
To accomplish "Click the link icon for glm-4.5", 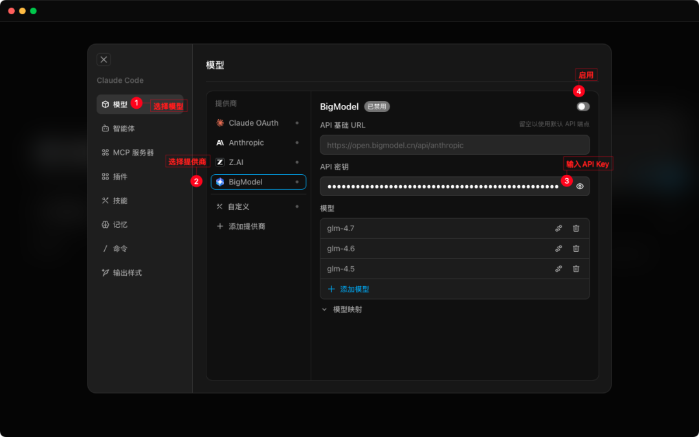I will (x=559, y=269).
